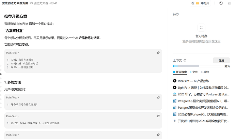Click code line '右侧: AI 产品教练对话'
235x139 pixels.
(24, 64)
